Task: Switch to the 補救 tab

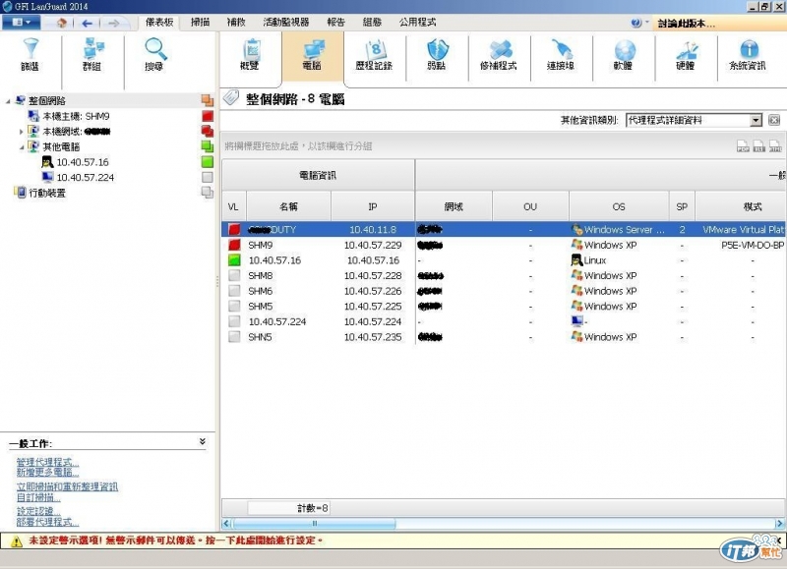Action: [236, 22]
